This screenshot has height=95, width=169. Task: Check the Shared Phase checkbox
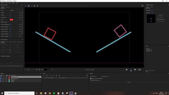point(158,19)
